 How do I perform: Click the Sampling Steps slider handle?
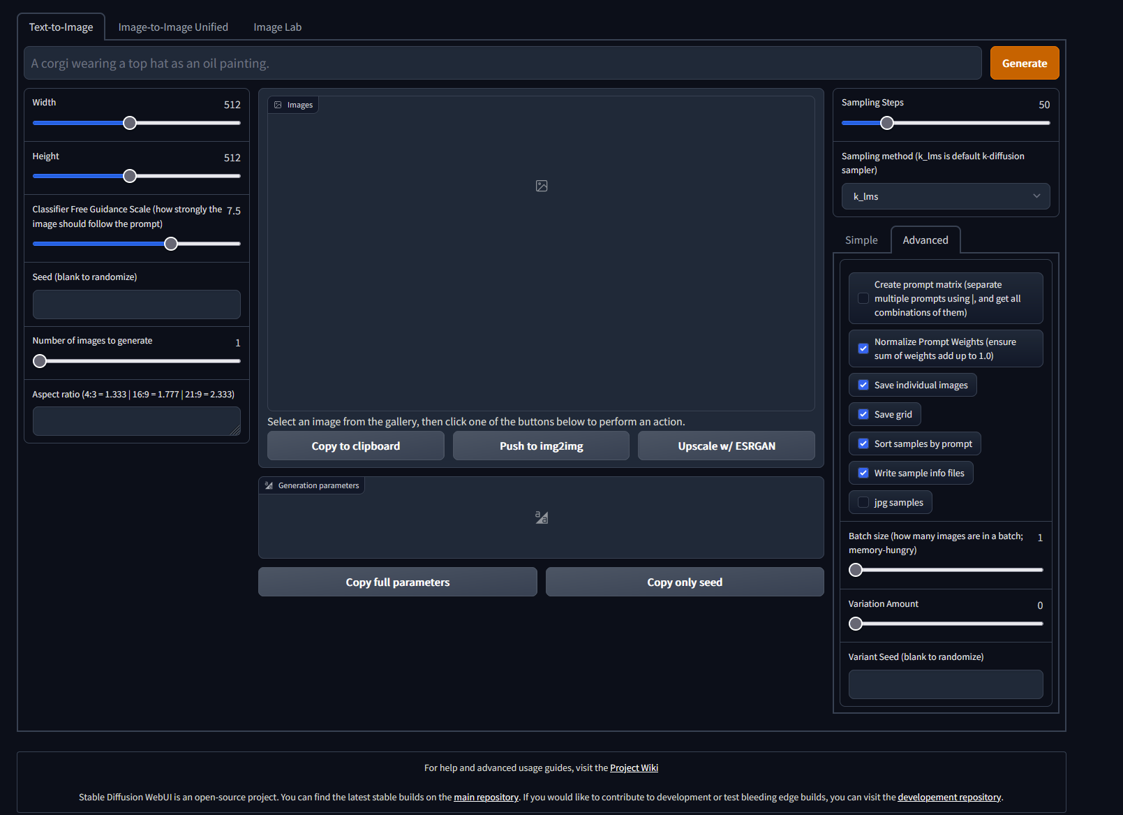coord(887,123)
